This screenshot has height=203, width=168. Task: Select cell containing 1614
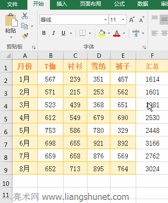click(x=152, y=79)
